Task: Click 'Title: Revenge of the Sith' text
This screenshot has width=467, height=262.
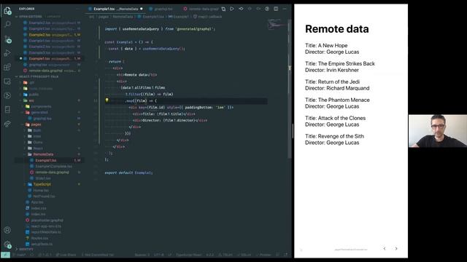Action: pyautogui.click(x=334, y=136)
